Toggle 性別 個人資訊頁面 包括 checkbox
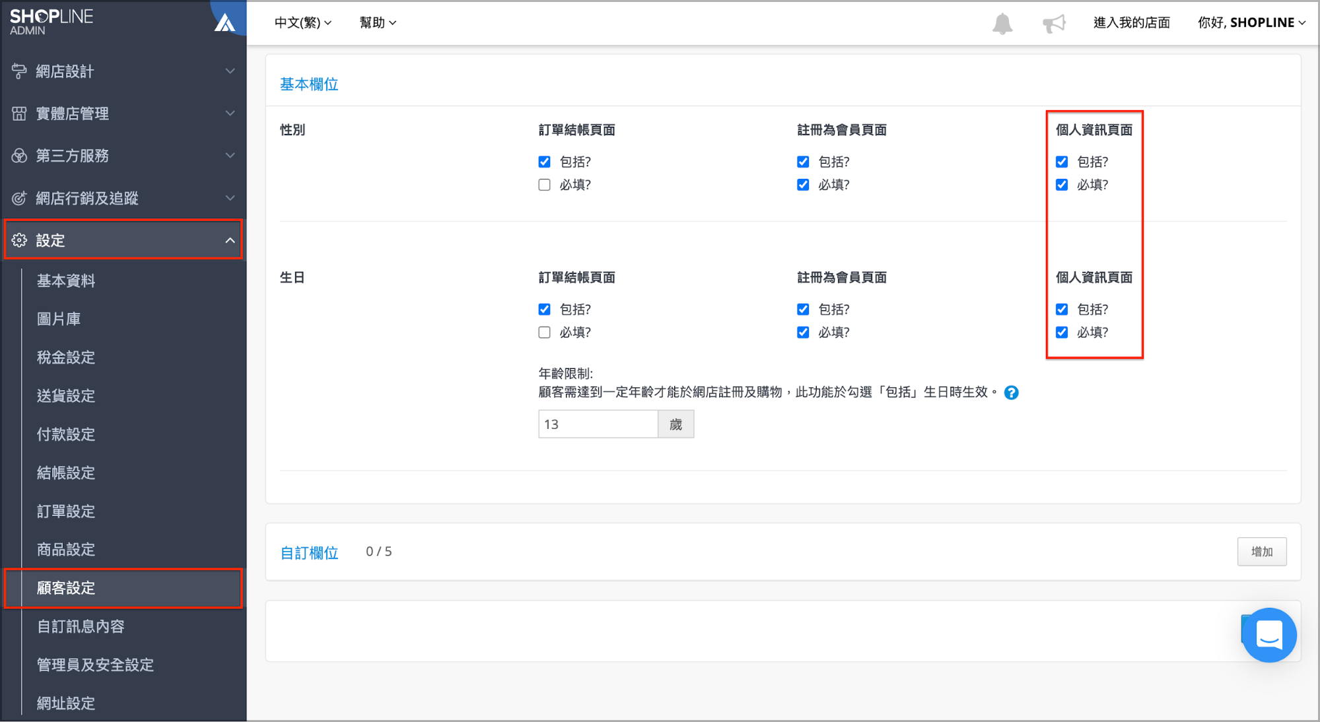Viewport: 1320px width, 722px height. tap(1062, 162)
